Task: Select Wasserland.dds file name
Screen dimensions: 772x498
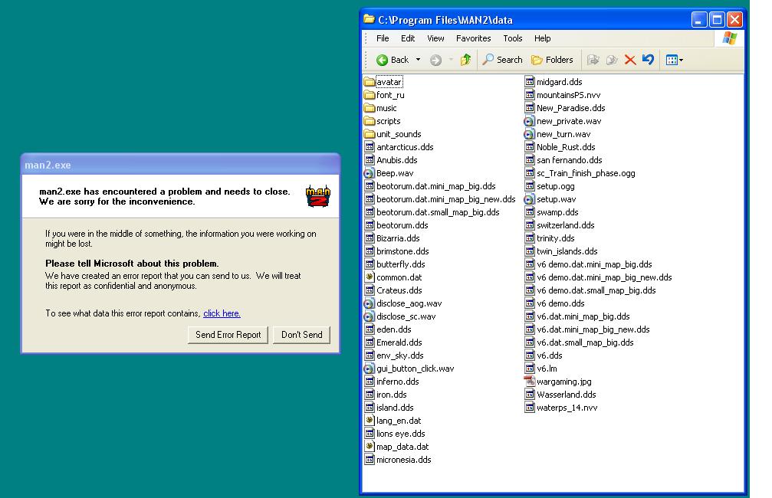Action: 567,395
